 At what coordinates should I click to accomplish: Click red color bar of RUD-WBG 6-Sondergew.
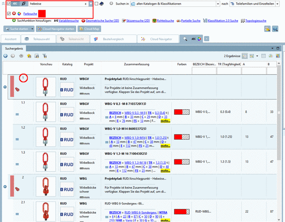(x=182, y=212)
